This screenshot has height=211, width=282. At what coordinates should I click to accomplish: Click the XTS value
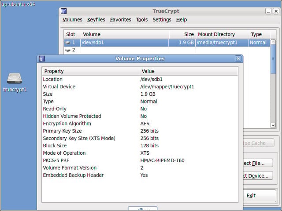click(145, 153)
